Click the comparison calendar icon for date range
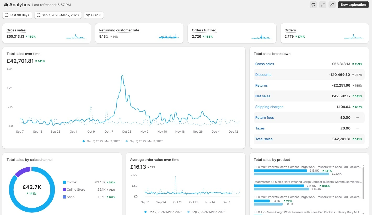This screenshot has width=372, height=215. [x=39, y=15]
